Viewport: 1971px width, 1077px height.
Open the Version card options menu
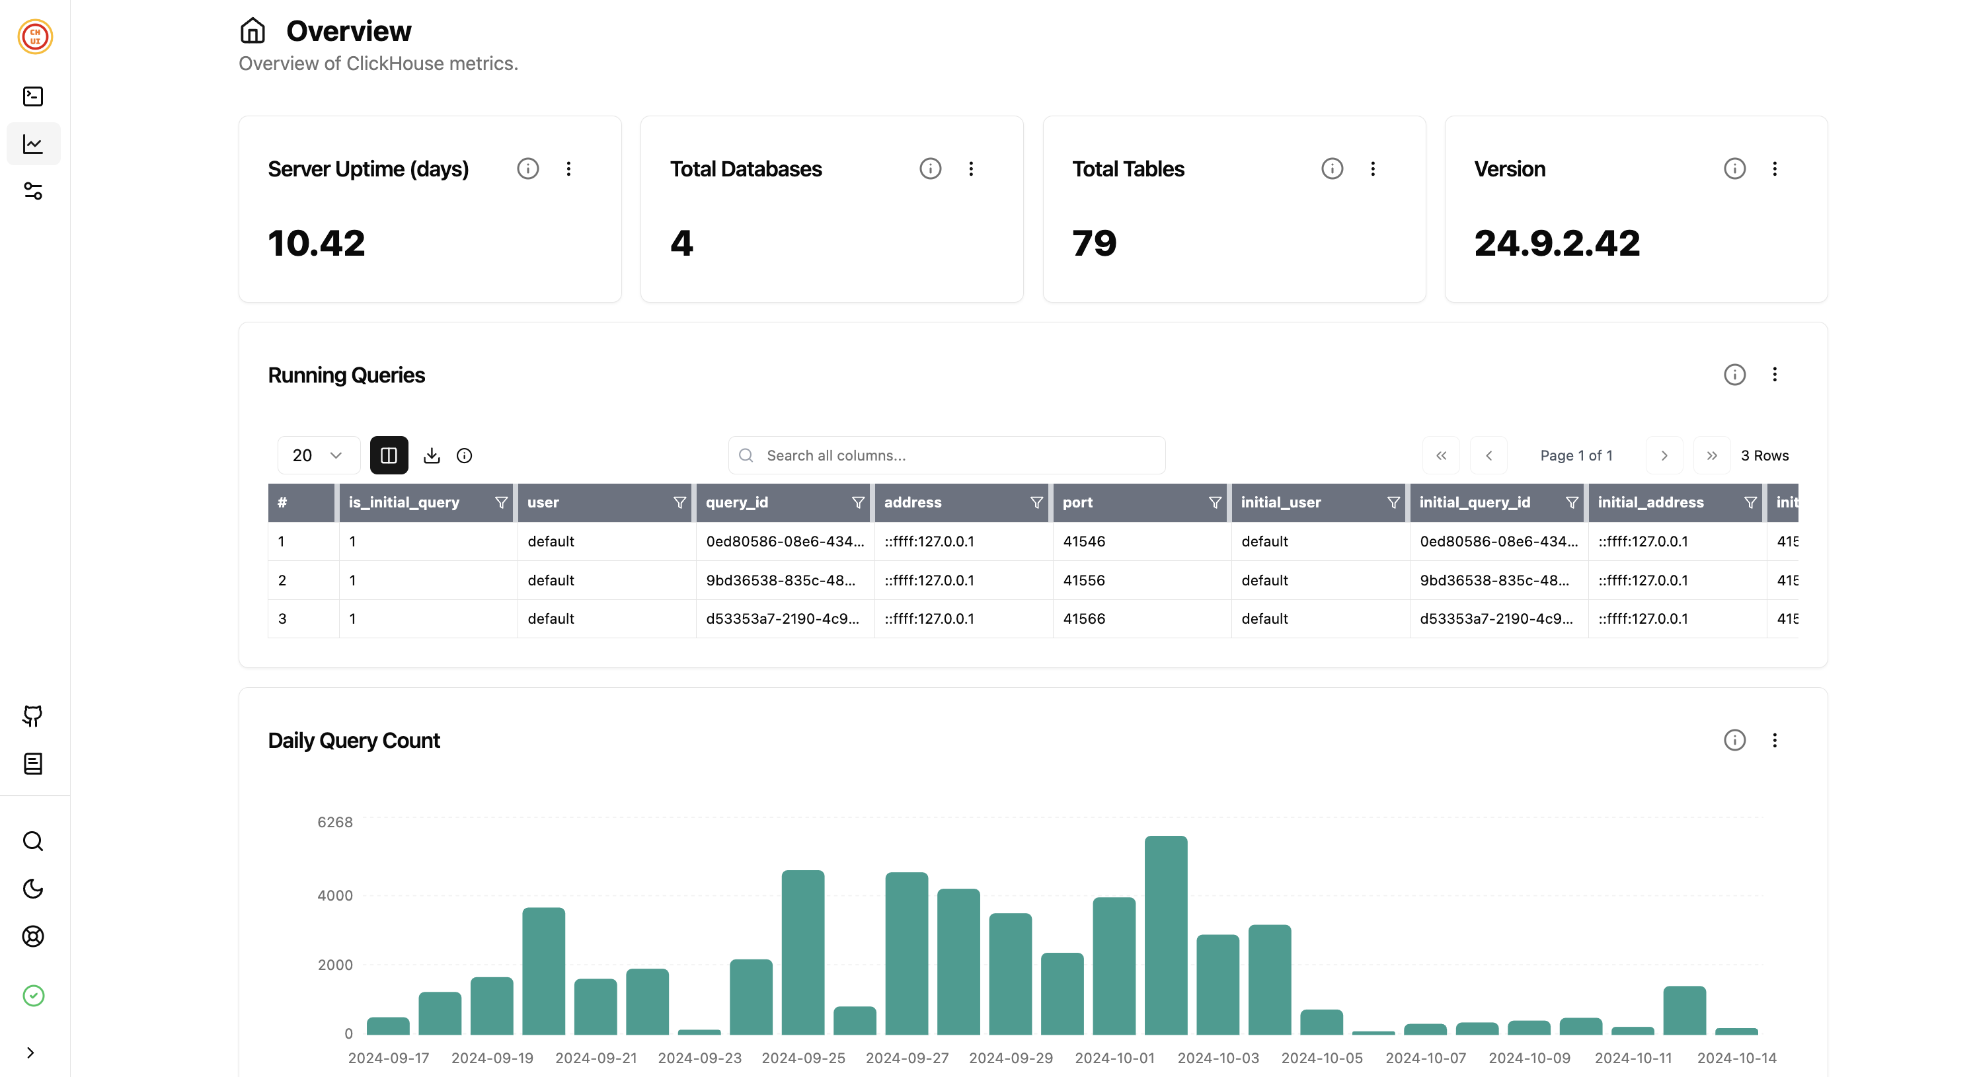pyautogui.click(x=1775, y=168)
